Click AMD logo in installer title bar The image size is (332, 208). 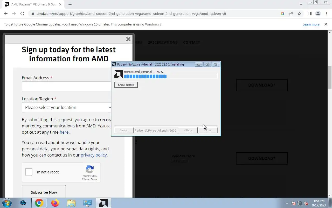(114, 64)
